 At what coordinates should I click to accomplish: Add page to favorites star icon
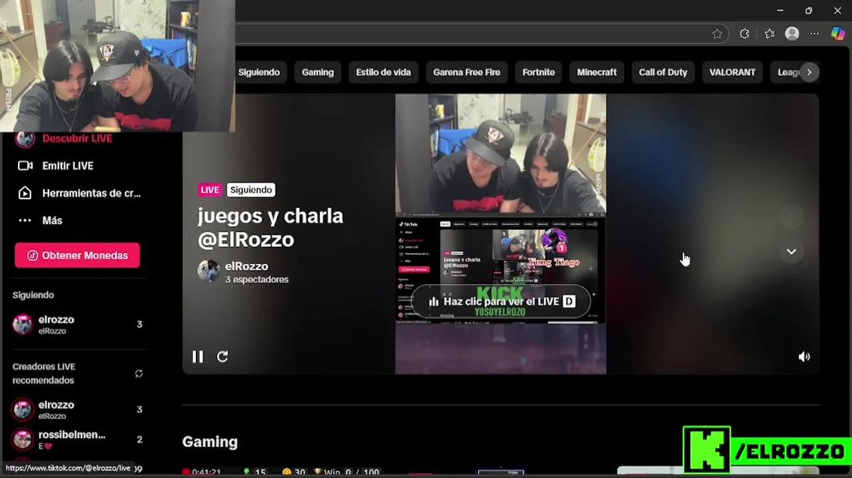[717, 34]
